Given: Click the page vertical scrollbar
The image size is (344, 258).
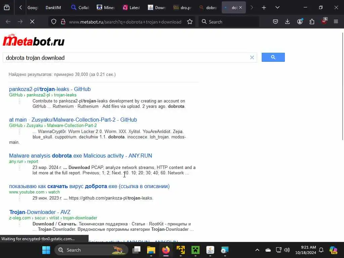Looking at the screenshot, I should click(343, 86).
